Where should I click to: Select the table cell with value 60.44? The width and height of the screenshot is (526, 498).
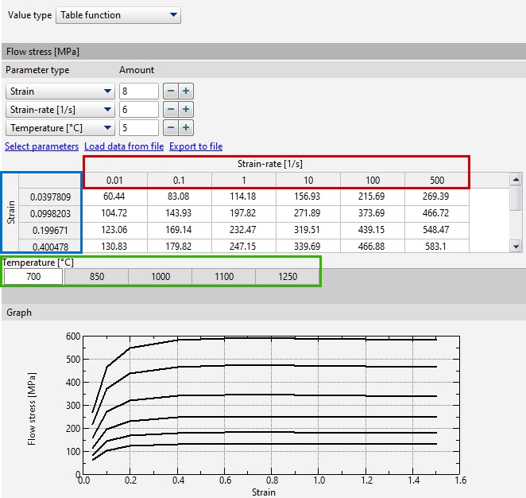tap(115, 196)
